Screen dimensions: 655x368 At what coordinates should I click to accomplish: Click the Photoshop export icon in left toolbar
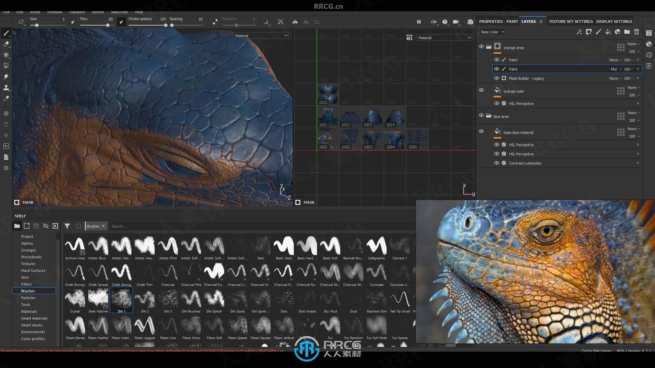(x=6, y=146)
